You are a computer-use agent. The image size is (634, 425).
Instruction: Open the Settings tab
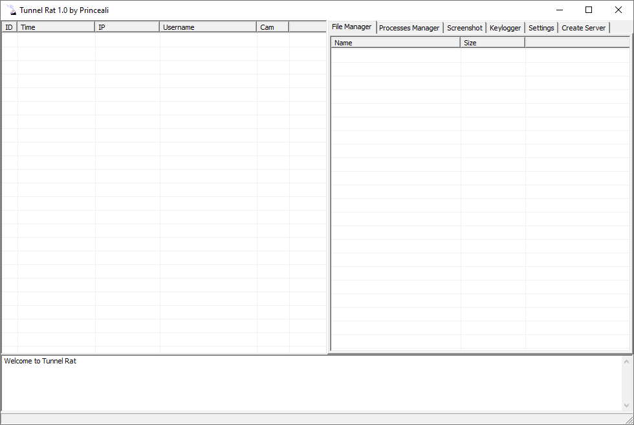click(x=541, y=28)
